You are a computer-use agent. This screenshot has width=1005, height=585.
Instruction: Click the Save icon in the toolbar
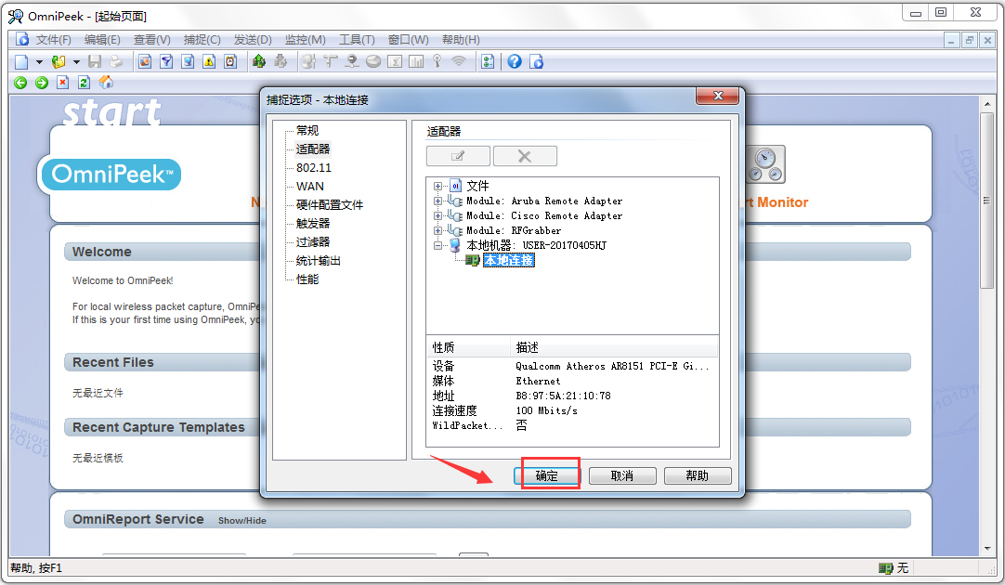[x=96, y=61]
